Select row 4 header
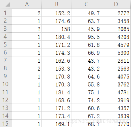The width and height of the screenshot is (131, 127). click(x=6, y=37)
